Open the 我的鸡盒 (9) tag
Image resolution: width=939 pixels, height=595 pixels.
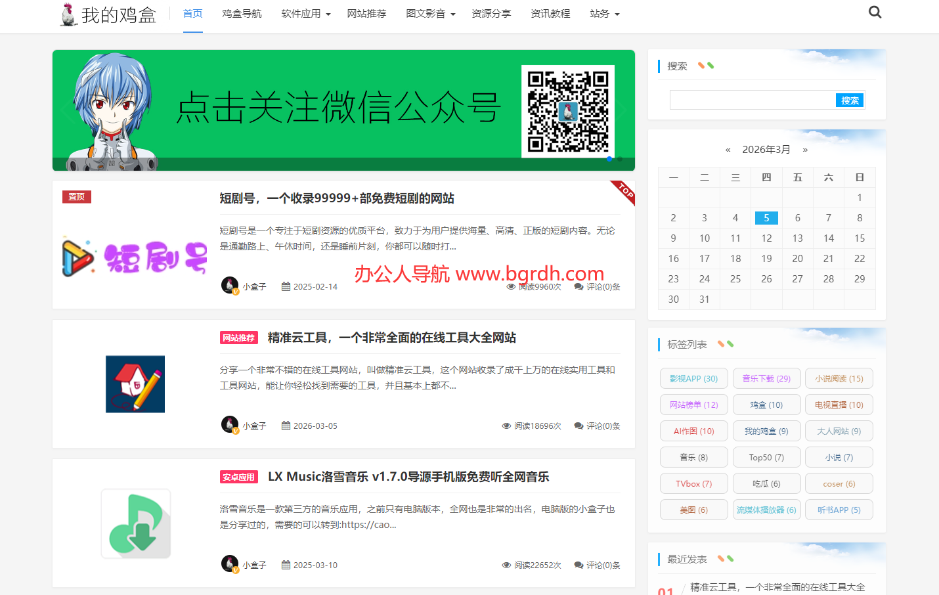coord(767,431)
